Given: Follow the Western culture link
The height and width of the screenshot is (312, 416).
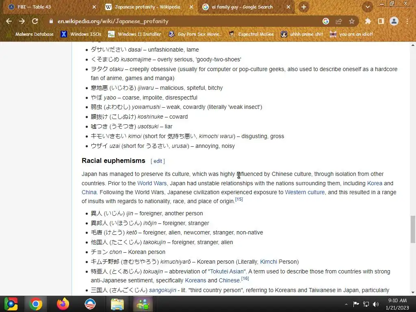Looking at the screenshot, I should pyautogui.click(x=305, y=192).
